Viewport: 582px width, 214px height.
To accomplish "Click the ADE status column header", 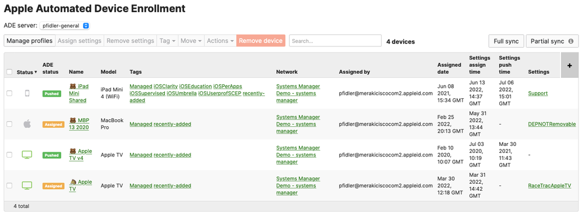I will 51,69.
